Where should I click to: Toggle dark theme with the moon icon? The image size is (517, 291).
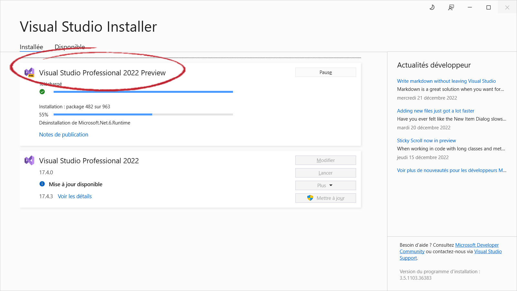point(432,7)
